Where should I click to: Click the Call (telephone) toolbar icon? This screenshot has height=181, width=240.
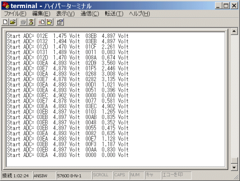(x=24, y=22)
